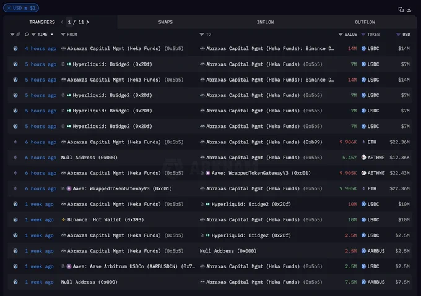Toggle the TIME sort arrow
The height and width of the screenshot is (296, 421).
pos(52,34)
